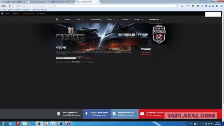This screenshot has height=126, width=224.
Task: Open the Windows Start button
Action: (3, 124)
